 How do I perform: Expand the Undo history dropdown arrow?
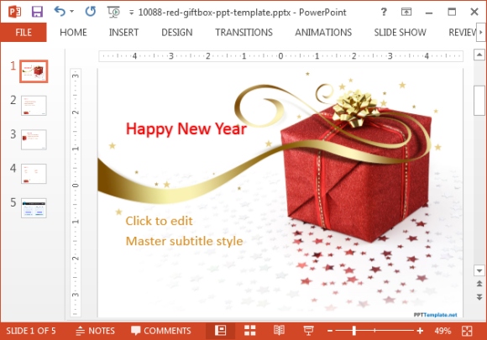71,12
